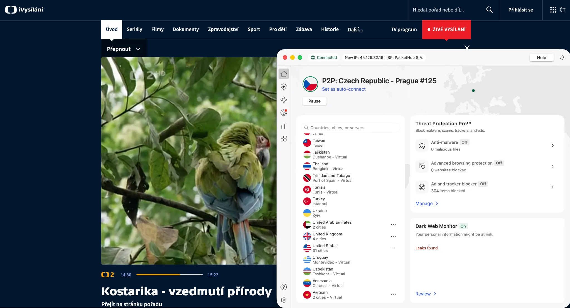Viewport: 570px width, 308px height.
Task: Open options menu next to United States
Action: pos(394,248)
